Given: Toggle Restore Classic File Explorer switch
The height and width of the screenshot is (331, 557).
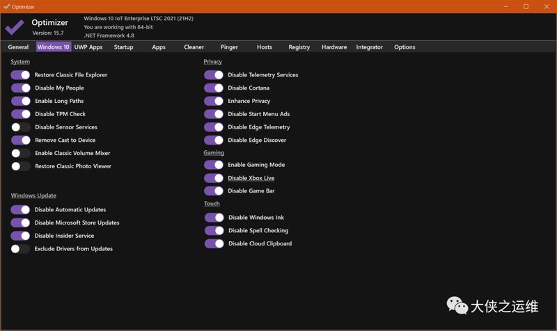Looking at the screenshot, I should (x=21, y=74).
